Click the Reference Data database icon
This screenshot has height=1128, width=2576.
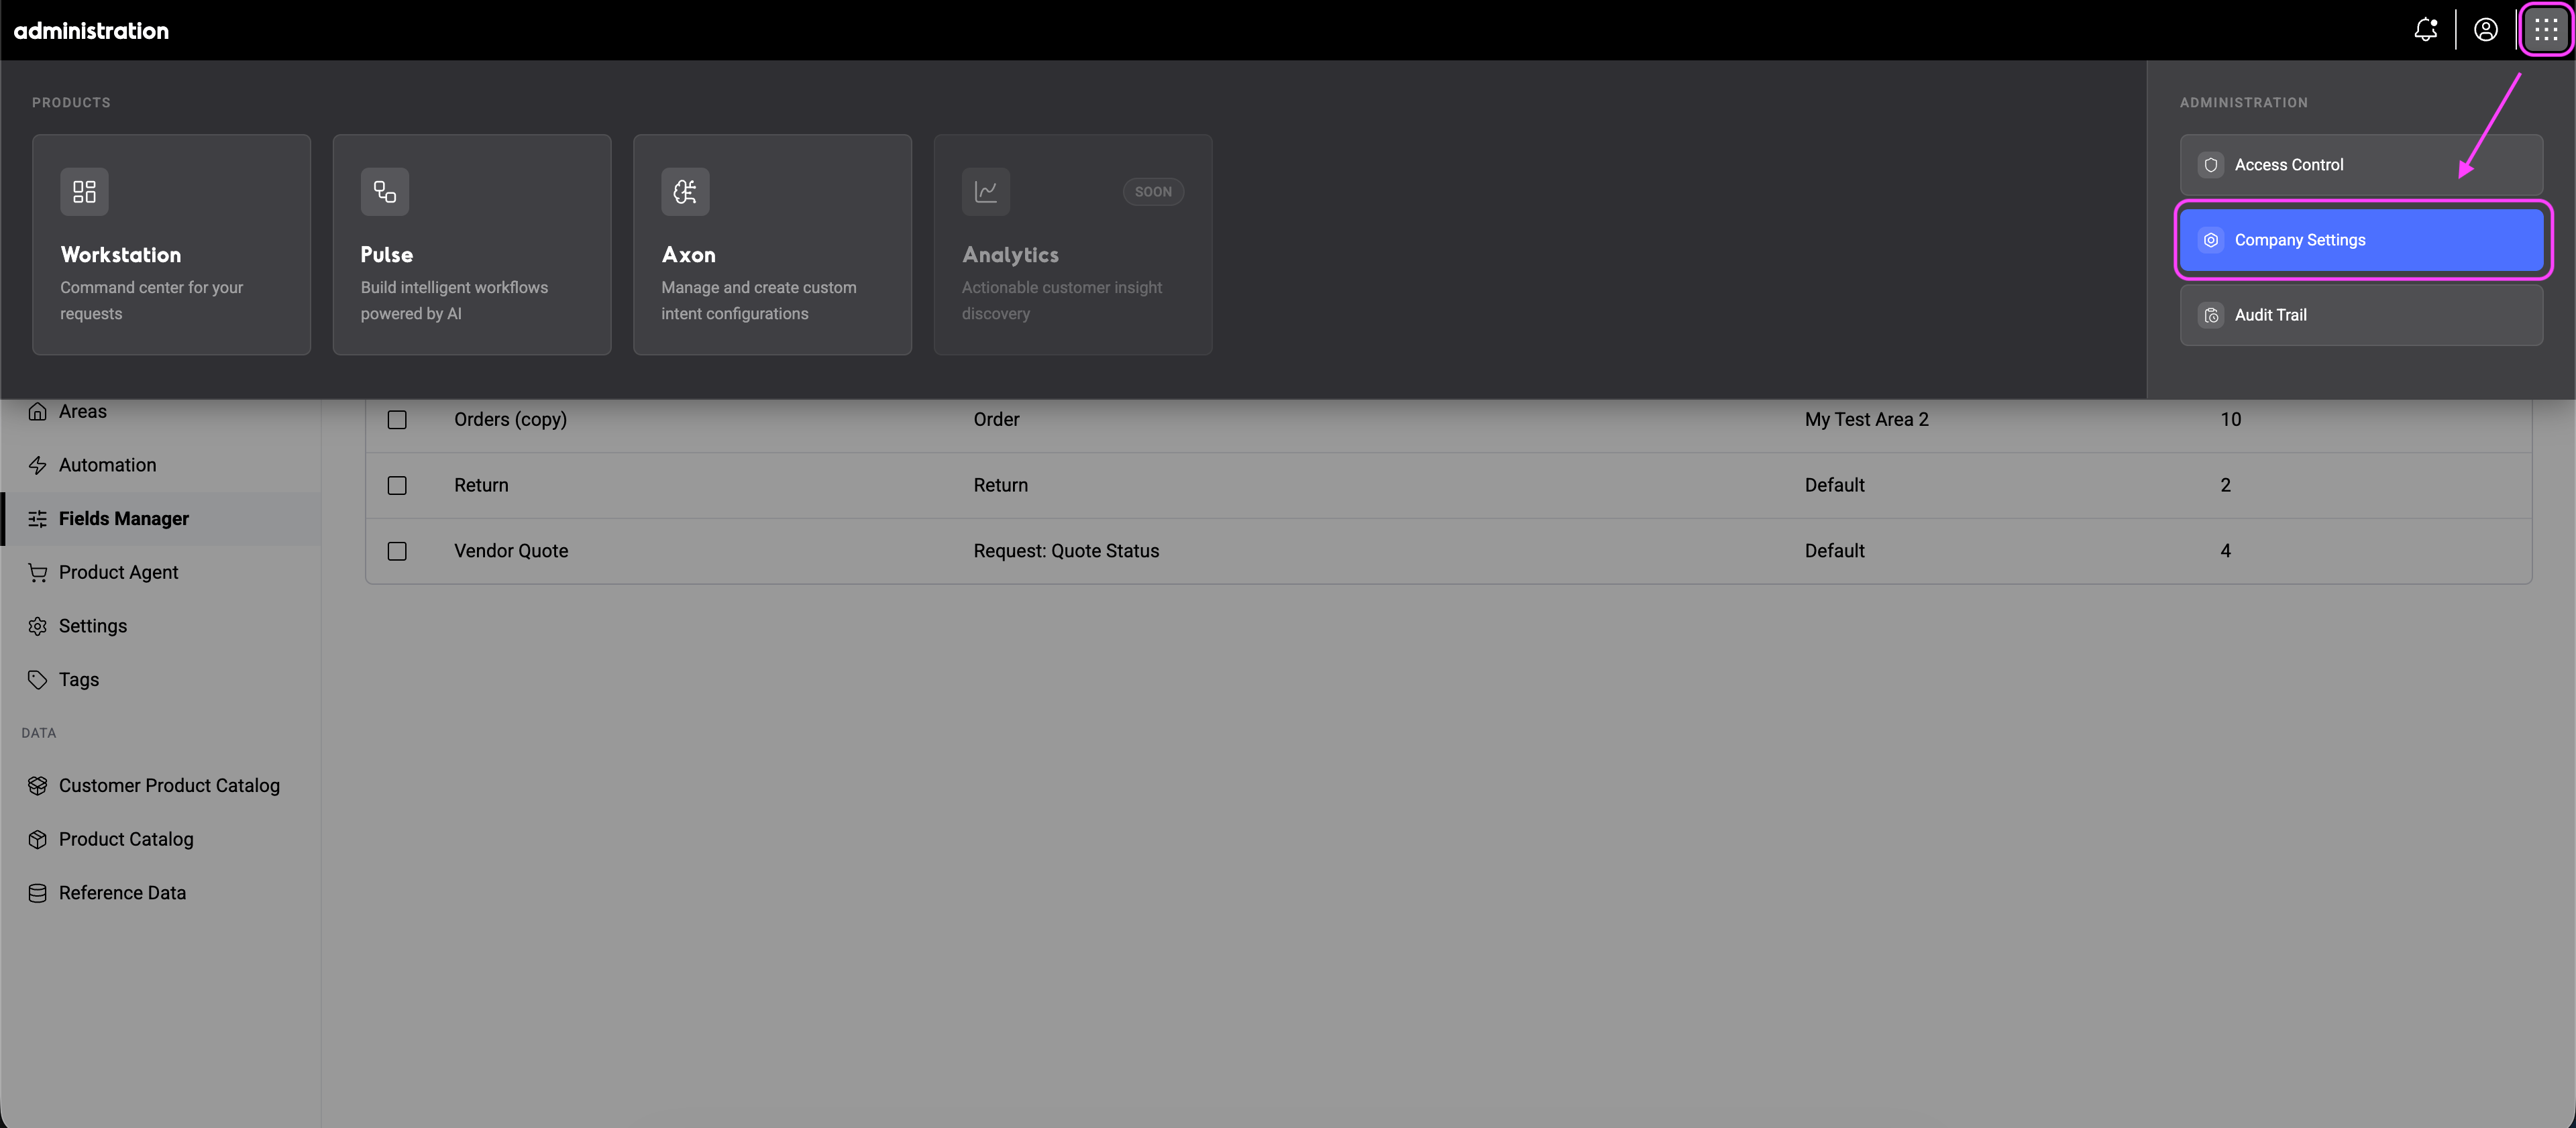[37, 893]
